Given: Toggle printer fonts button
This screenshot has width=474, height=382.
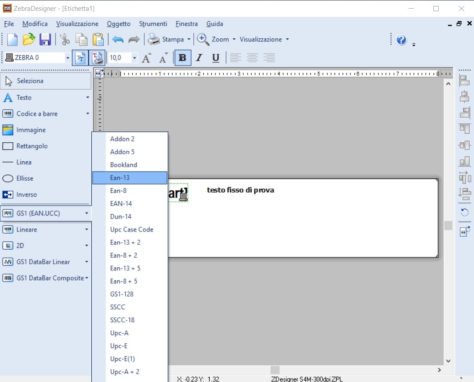Looking at the screenshot, I should pos(97,58).
